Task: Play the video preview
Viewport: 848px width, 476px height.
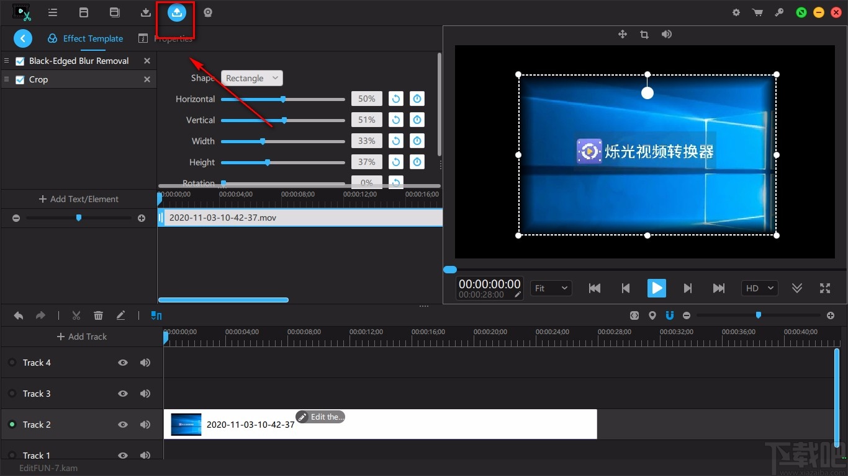Action: point(656,288)
